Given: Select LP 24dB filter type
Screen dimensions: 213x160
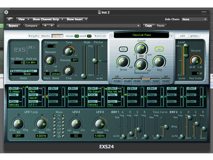Looking at the screenshot, I should 127,81.
